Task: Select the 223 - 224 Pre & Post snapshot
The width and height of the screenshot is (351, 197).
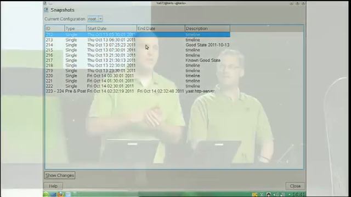Action: 138,91
